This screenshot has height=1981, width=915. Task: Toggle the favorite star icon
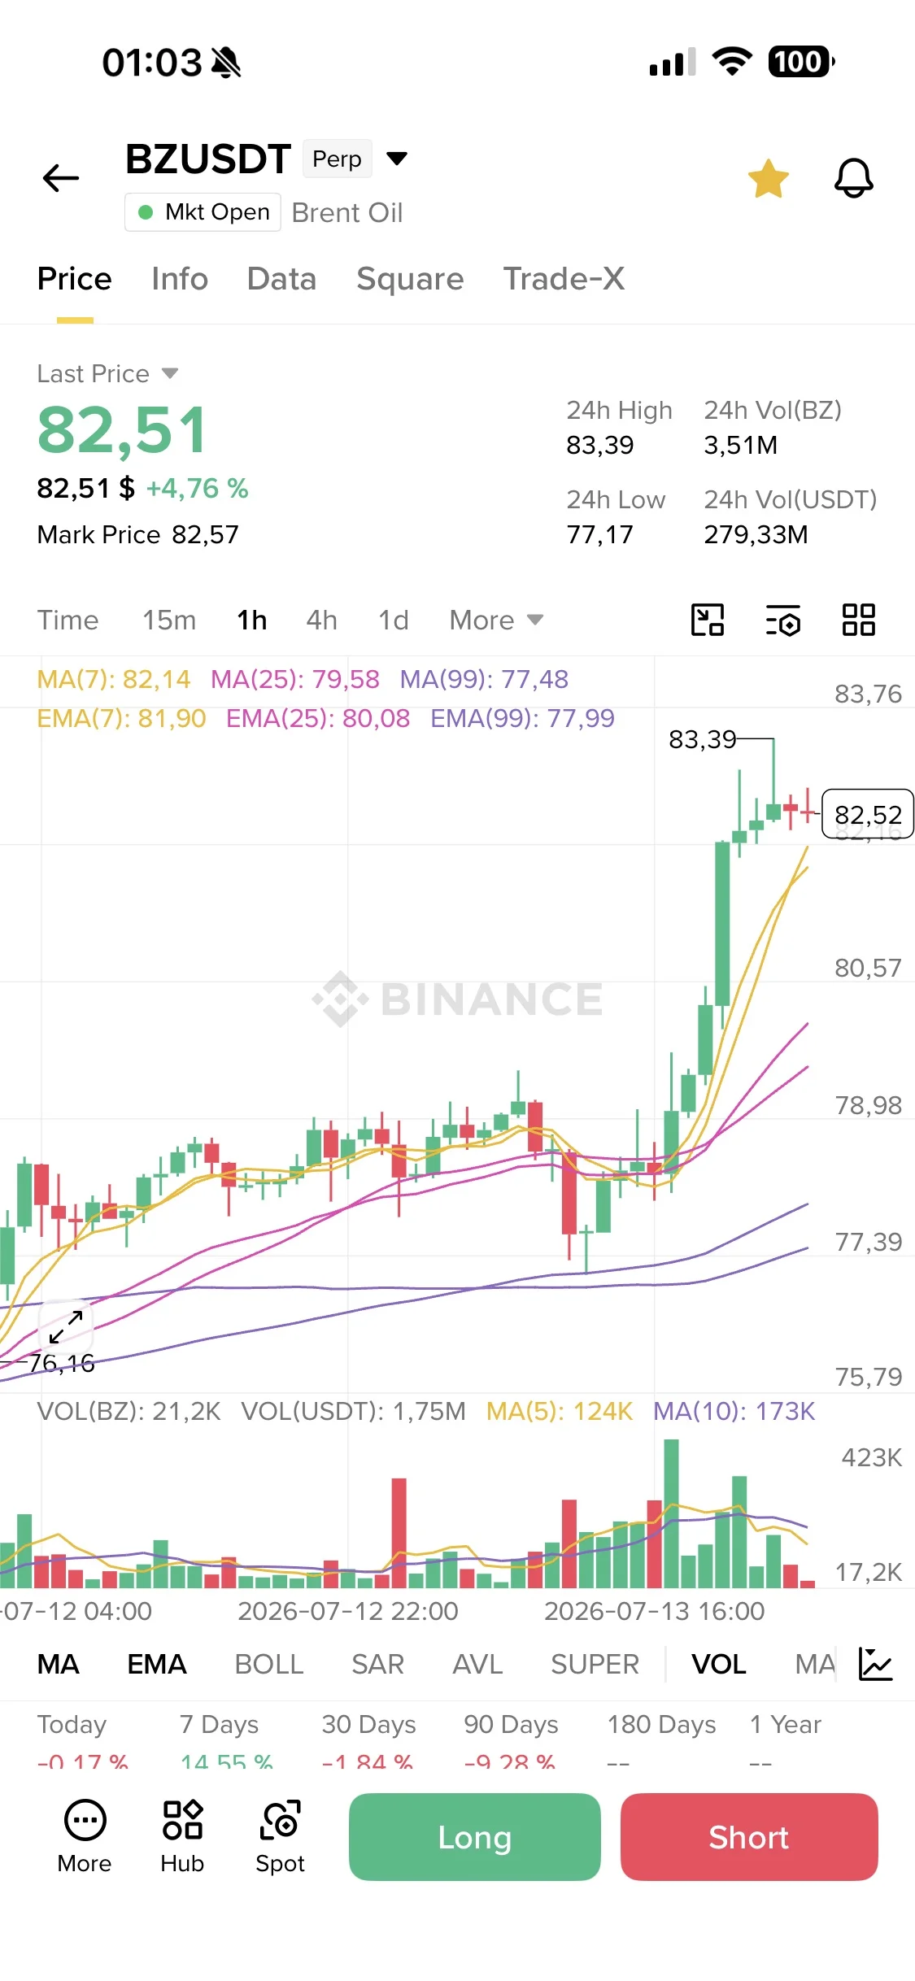click(769, 178)
